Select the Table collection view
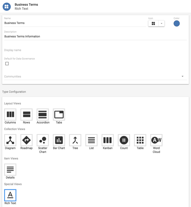Viewport: 191px width, 207px height. tap(140, 140)
